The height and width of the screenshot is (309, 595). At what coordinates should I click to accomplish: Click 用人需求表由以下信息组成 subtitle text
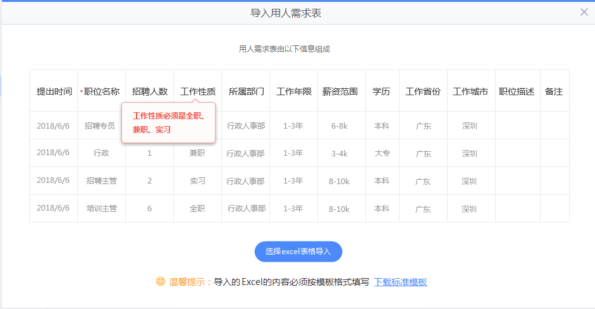[284, 49]
